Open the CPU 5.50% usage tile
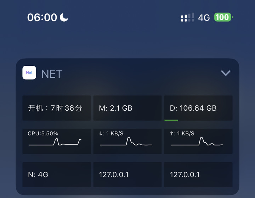Viewport: 255px width, 198px height. (56, 141)
